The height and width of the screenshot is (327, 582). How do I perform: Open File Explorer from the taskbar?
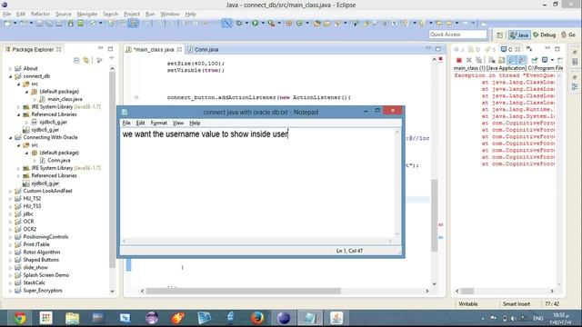click(x=73, y=318)
